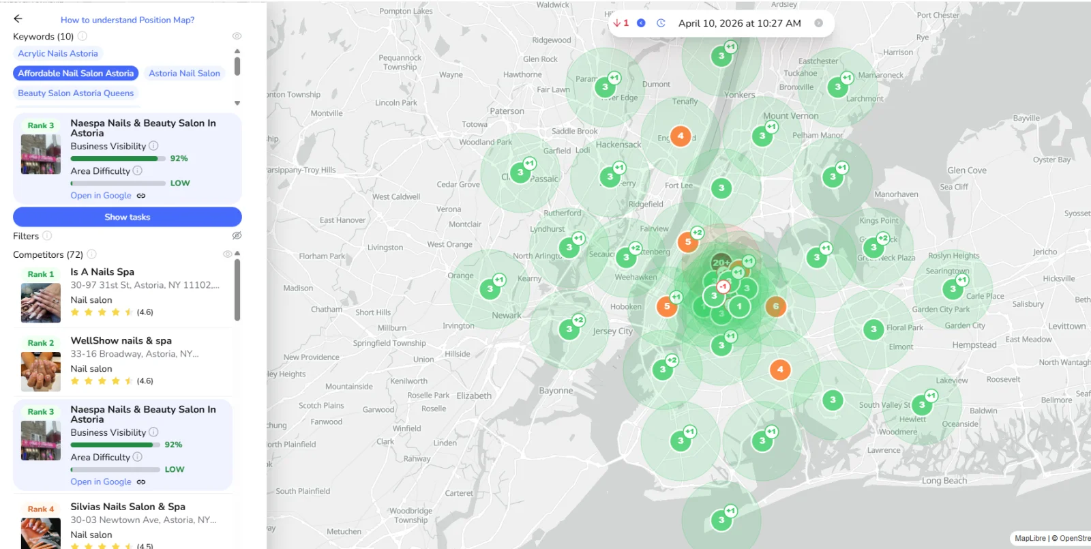Viewport: 1091px width, 549px height.
Task: Toggle Filters visibility eye icon
Action: click(237, 236)
